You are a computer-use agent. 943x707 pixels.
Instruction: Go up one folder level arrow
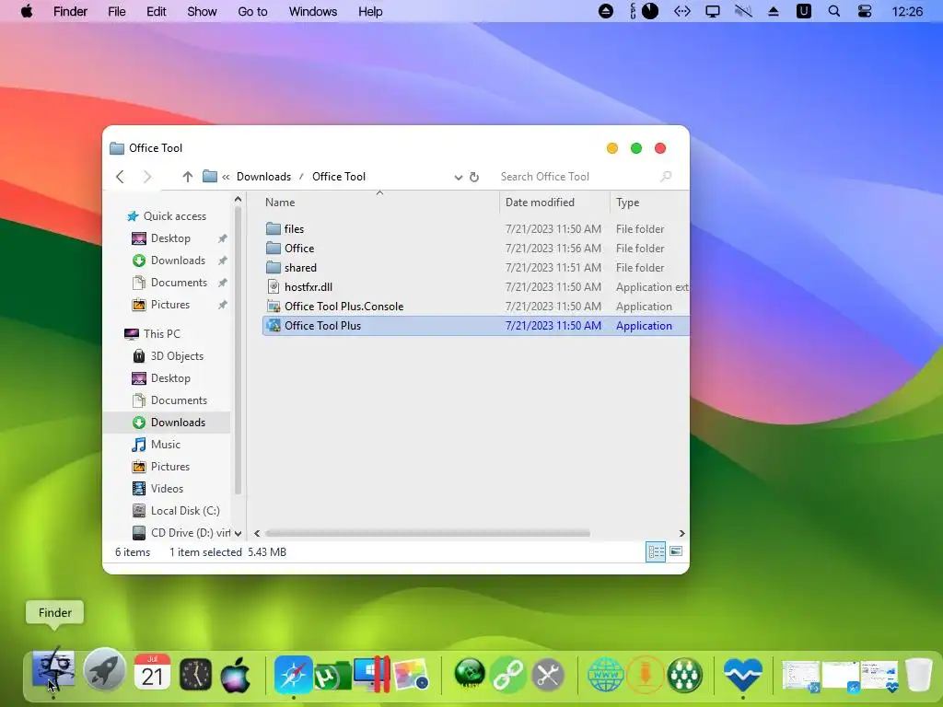[x=188, y=176]
